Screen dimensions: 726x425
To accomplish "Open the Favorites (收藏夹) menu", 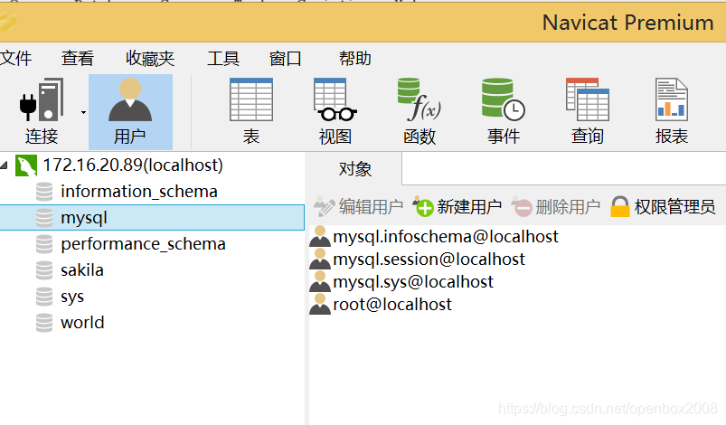I will pyautogui.click(x=150, y=59).
